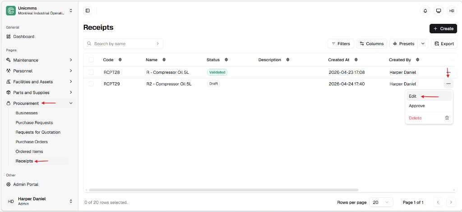Check the RCPT28 row checkbox

[x=91, y=72]
